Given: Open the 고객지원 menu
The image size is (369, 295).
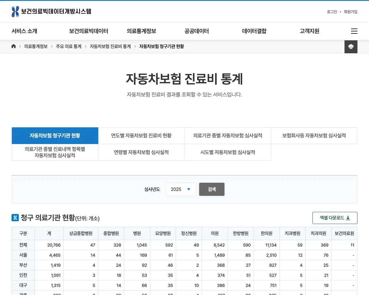Looking at the screenshot, I should coord(310,31).
